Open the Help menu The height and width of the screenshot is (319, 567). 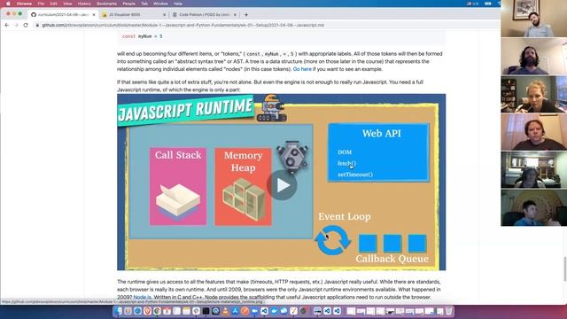point(178,4)
